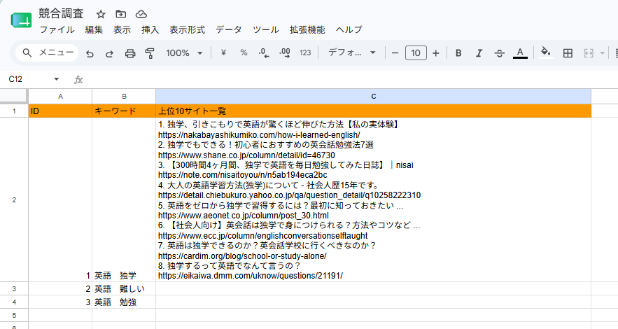Select the ID header cell
The image size is (618, 329).
[x=60, y=111]
